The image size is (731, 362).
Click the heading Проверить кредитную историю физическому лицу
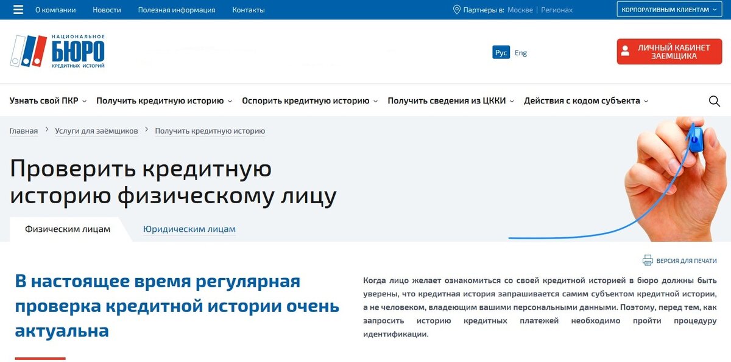tap(173, 182)
